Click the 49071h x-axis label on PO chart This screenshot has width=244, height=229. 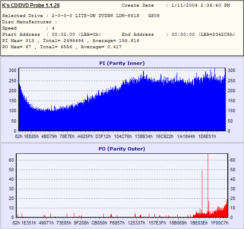[x=46, y=223]
